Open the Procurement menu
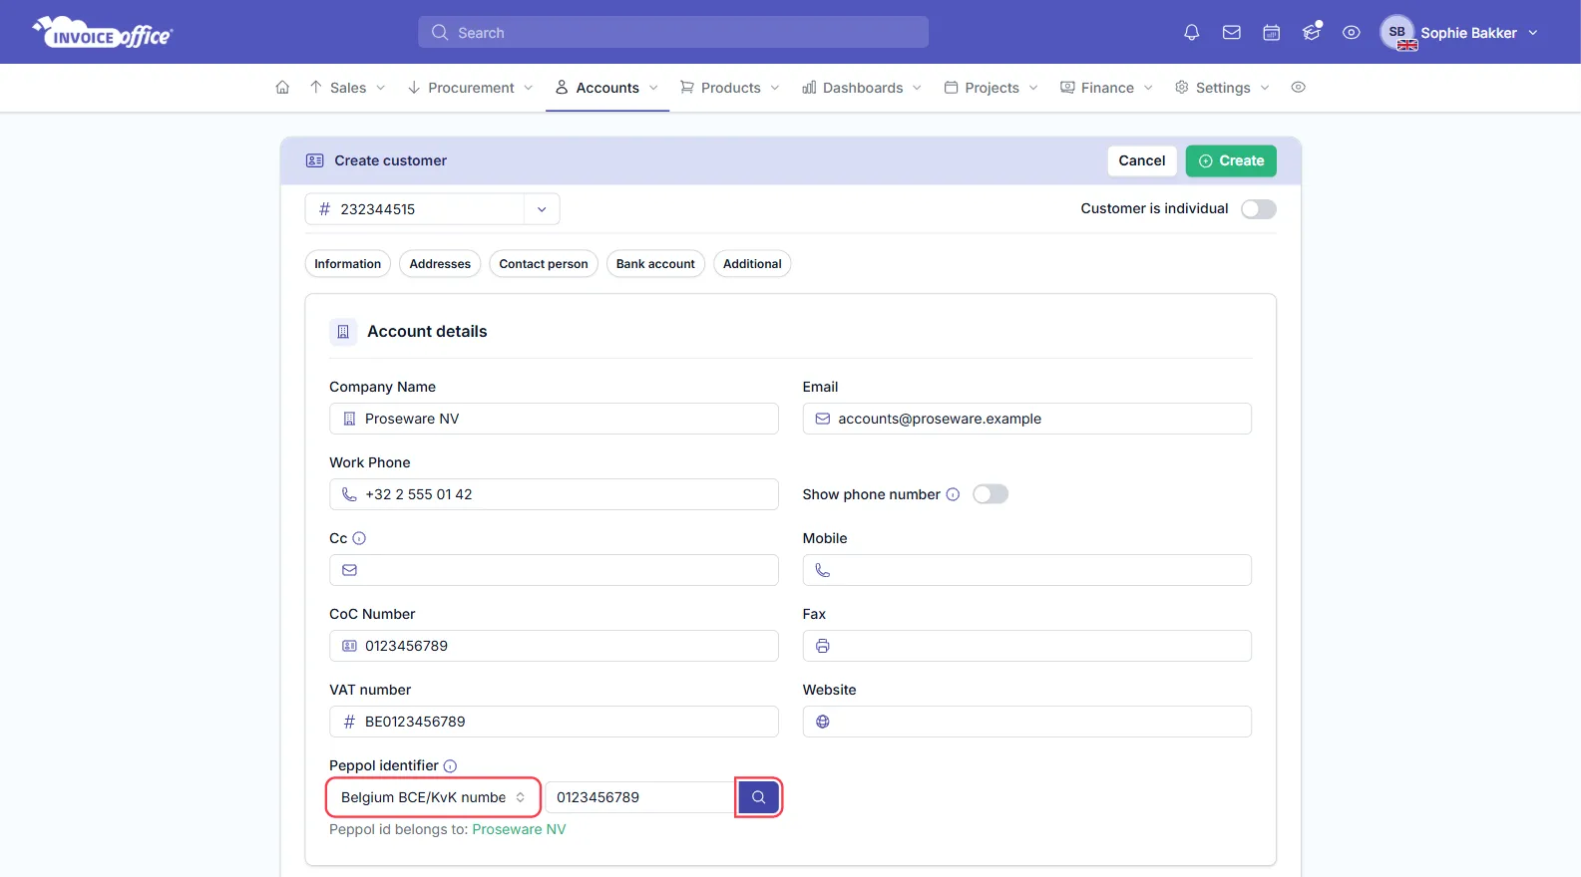The height and width of the screenshot is (877, 1581). [x=471, y=88]
